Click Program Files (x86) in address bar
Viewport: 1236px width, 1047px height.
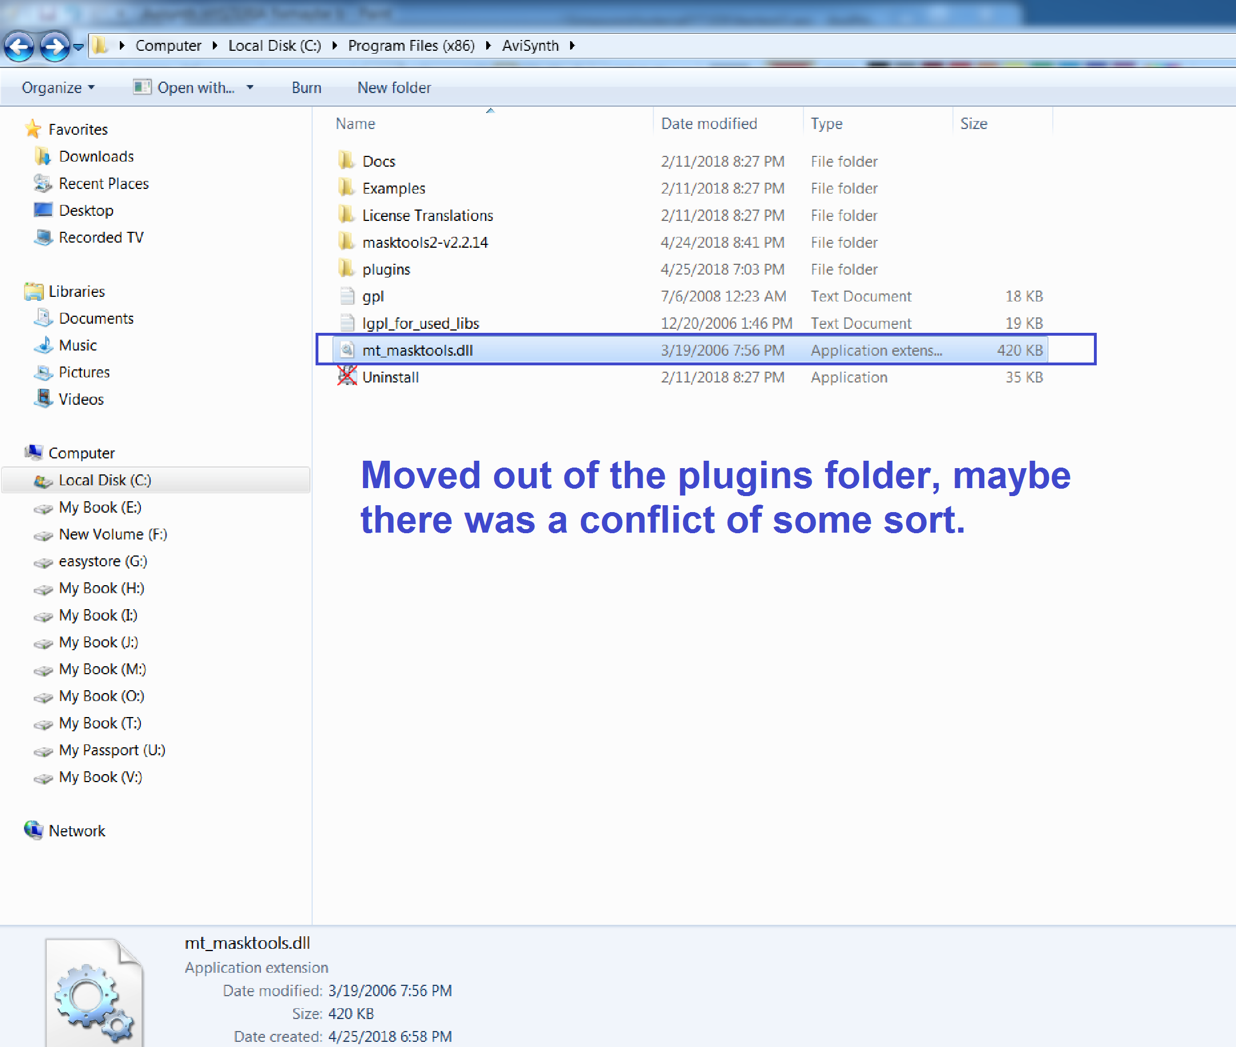click(411, 46)
